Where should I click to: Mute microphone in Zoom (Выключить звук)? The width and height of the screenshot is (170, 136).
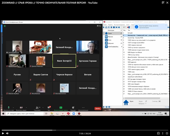(9, 108)
